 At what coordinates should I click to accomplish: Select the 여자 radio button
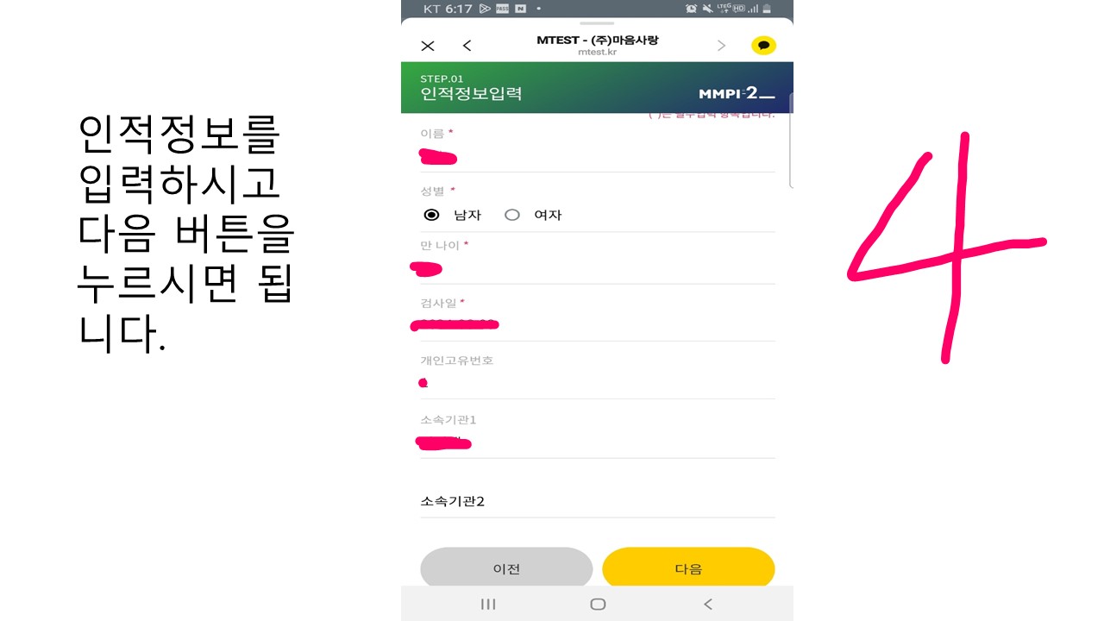(512, 215)
